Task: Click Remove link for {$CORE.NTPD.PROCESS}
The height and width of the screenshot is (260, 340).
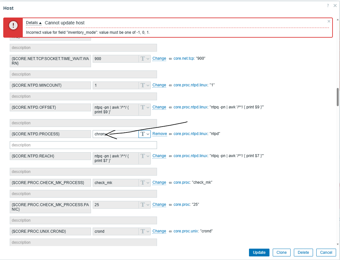Action: 159,134
